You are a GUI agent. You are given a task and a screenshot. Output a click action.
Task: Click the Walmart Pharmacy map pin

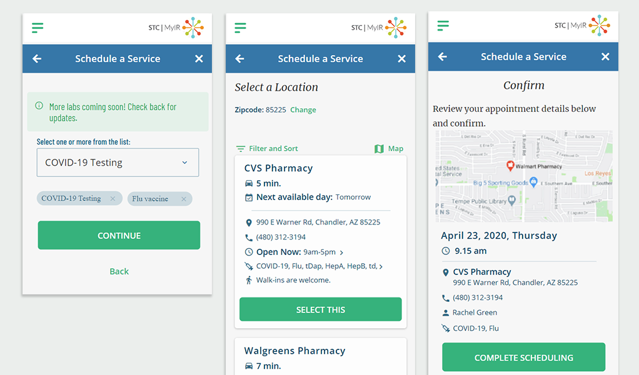[510, 166]
